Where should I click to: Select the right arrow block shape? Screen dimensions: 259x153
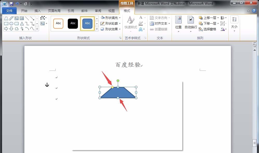coord(6,29)
